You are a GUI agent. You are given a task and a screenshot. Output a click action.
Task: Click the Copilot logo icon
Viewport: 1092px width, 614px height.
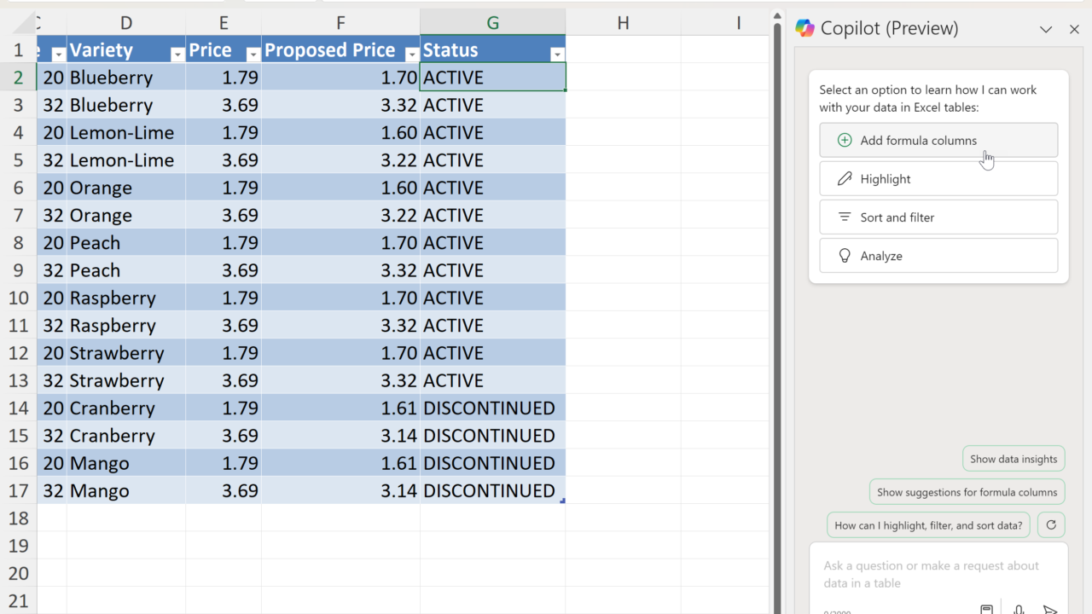[804, 28]
